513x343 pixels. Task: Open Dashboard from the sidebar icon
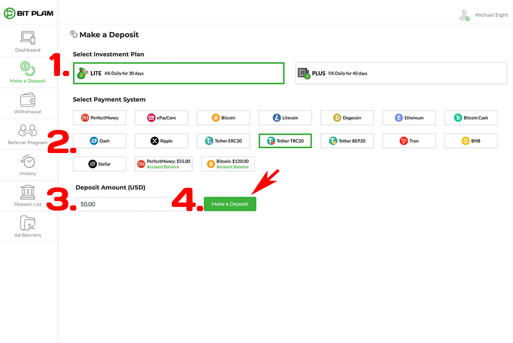(x=28, y=38)
